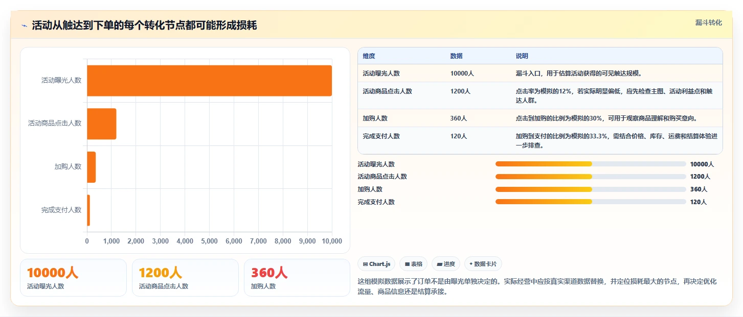Click the 活动商品点击人数 progress bar showing 1200人

tap(591, 177)
